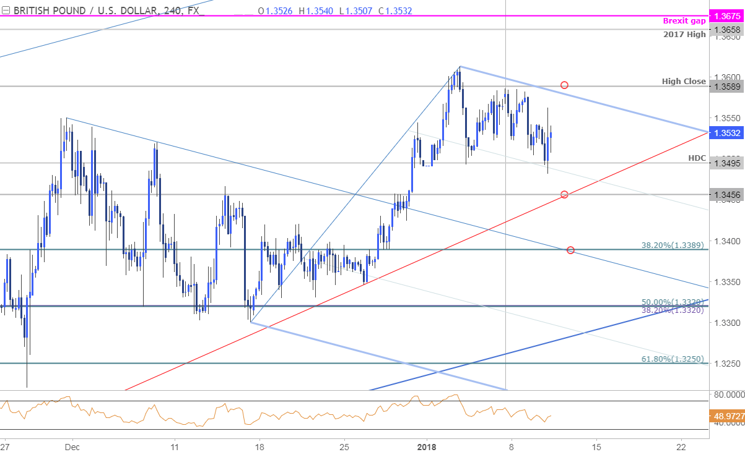Click the open value O1.3526

point(276,11)
